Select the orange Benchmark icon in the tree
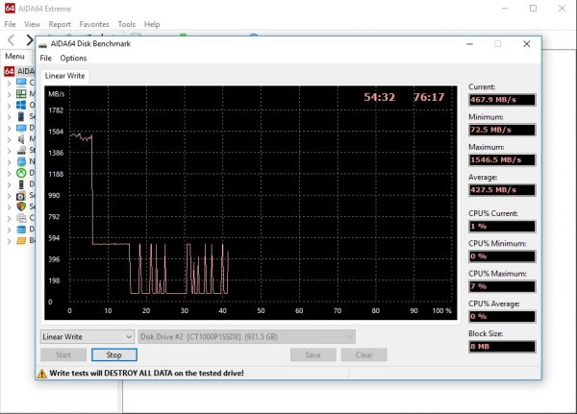 click(21, 241)
